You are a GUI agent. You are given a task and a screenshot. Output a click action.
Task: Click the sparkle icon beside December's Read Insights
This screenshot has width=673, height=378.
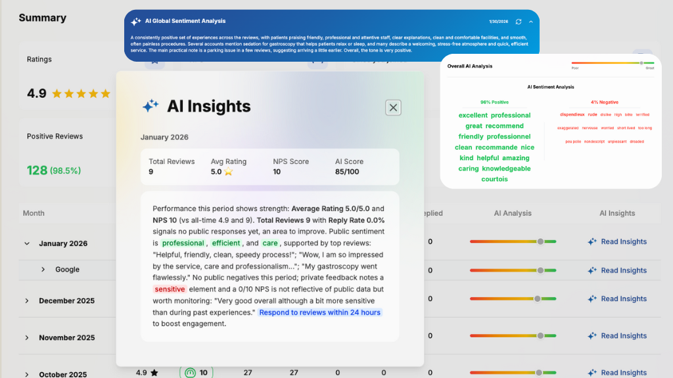(x=592, y=299)
